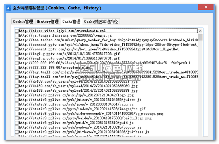219x144 pixels.
Task: Select the do189.com 2014021052886297.jpg URL text
Action: coord(78,90)
